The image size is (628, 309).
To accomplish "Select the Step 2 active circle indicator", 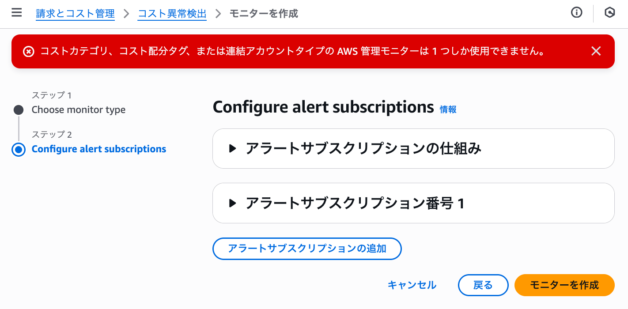I will [19, 149].
